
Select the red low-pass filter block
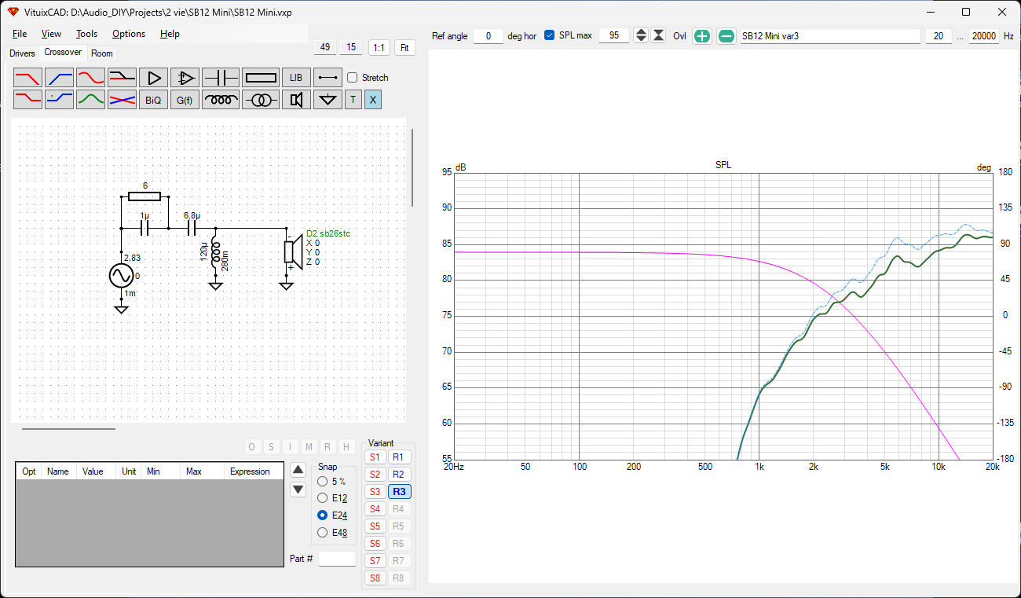point(28,78)
